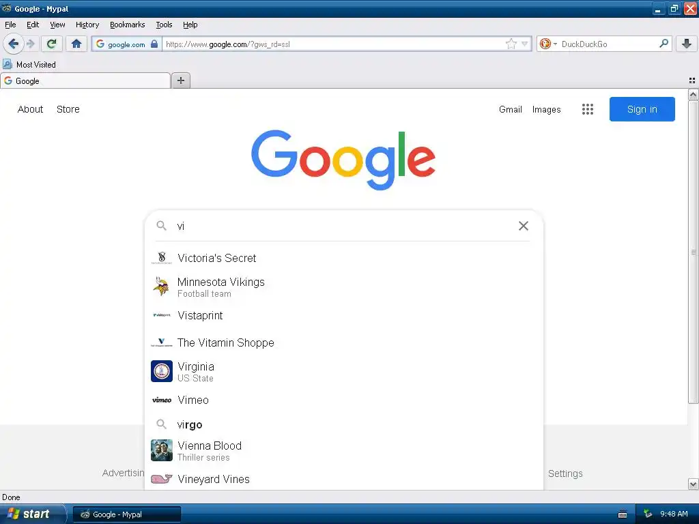
Task: Click inside the Google search input showing vi
Action: [x=343, y=226]
